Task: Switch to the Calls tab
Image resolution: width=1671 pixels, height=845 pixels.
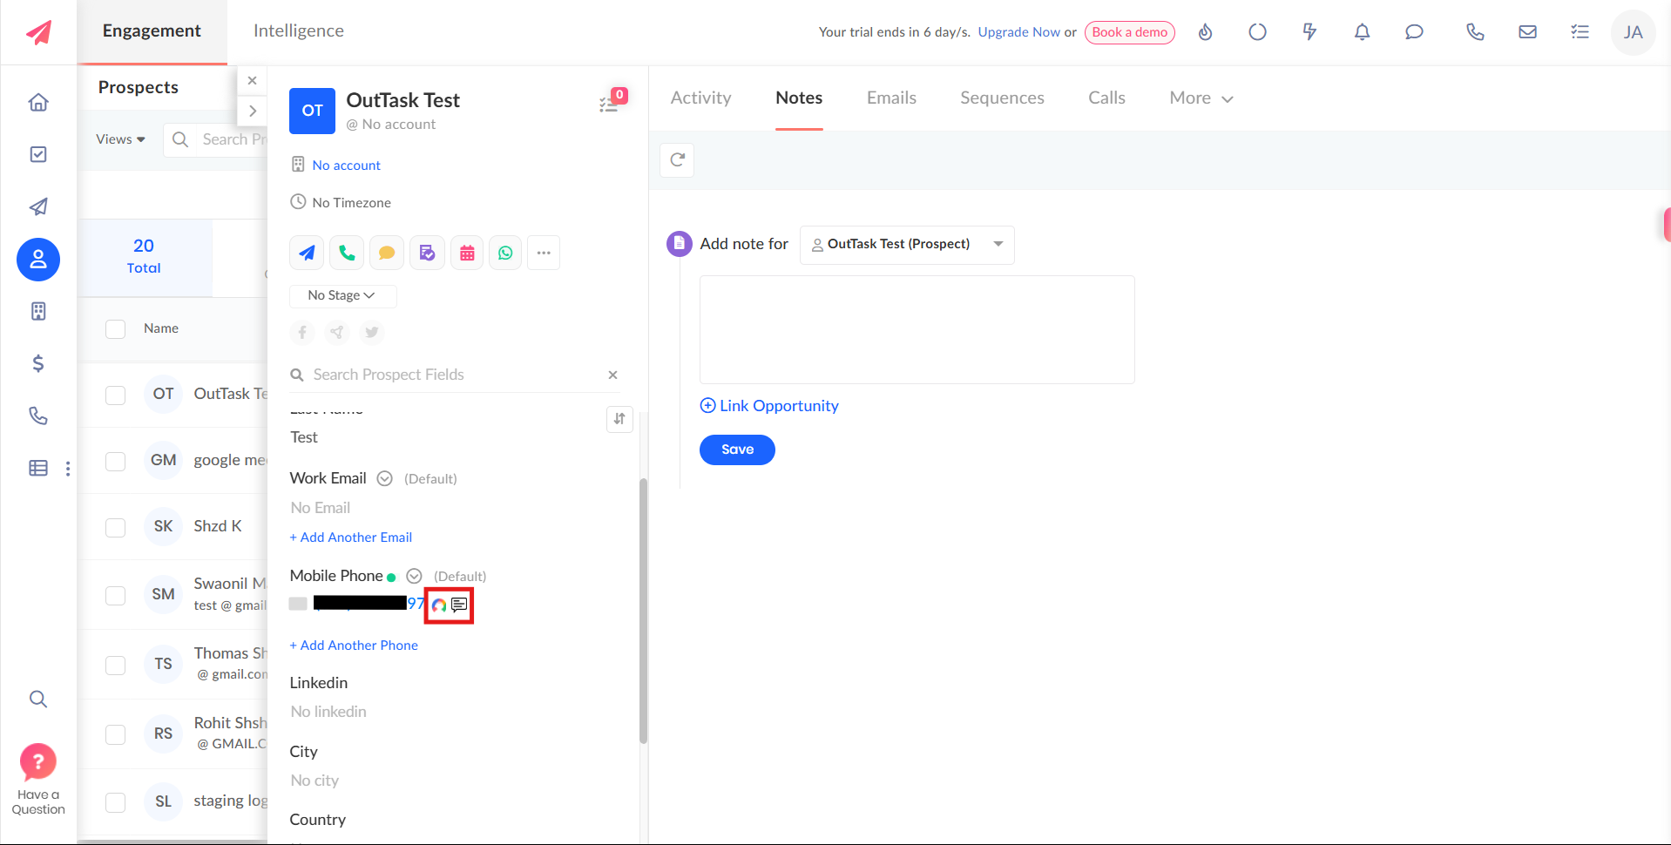Action: coord(1106,98)
